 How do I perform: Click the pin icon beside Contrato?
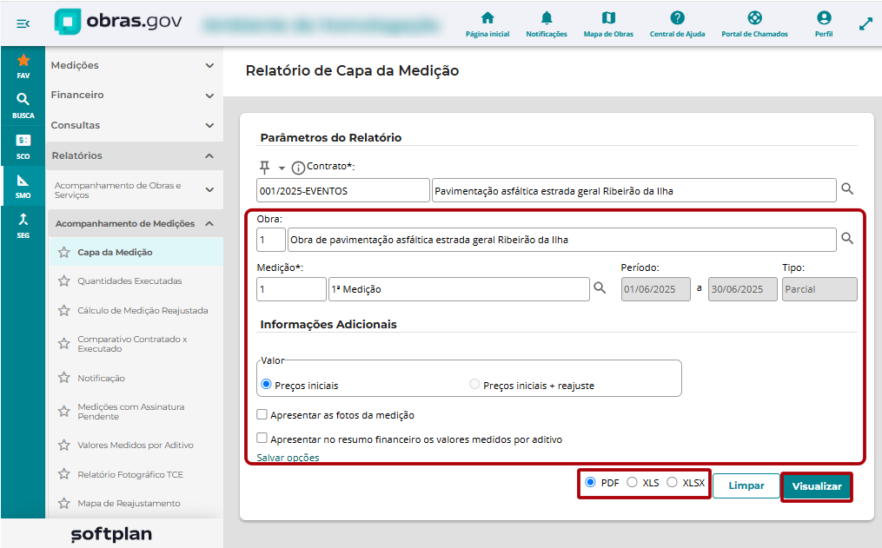[264, 167]
